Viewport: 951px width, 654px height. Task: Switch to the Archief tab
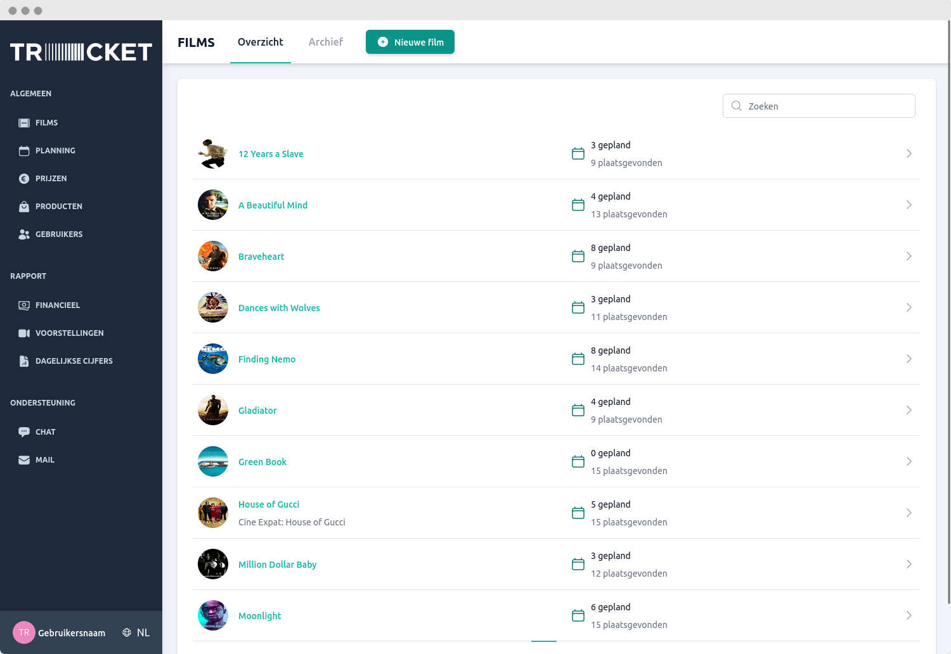326,42
